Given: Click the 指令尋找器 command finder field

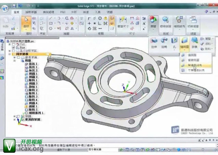Looking at the screenshot, I should (x=103, y=150).
